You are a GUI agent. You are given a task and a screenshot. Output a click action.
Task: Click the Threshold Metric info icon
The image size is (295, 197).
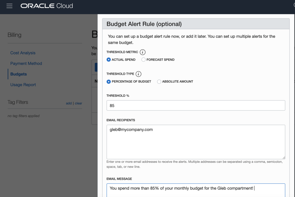tap(143, 52)
